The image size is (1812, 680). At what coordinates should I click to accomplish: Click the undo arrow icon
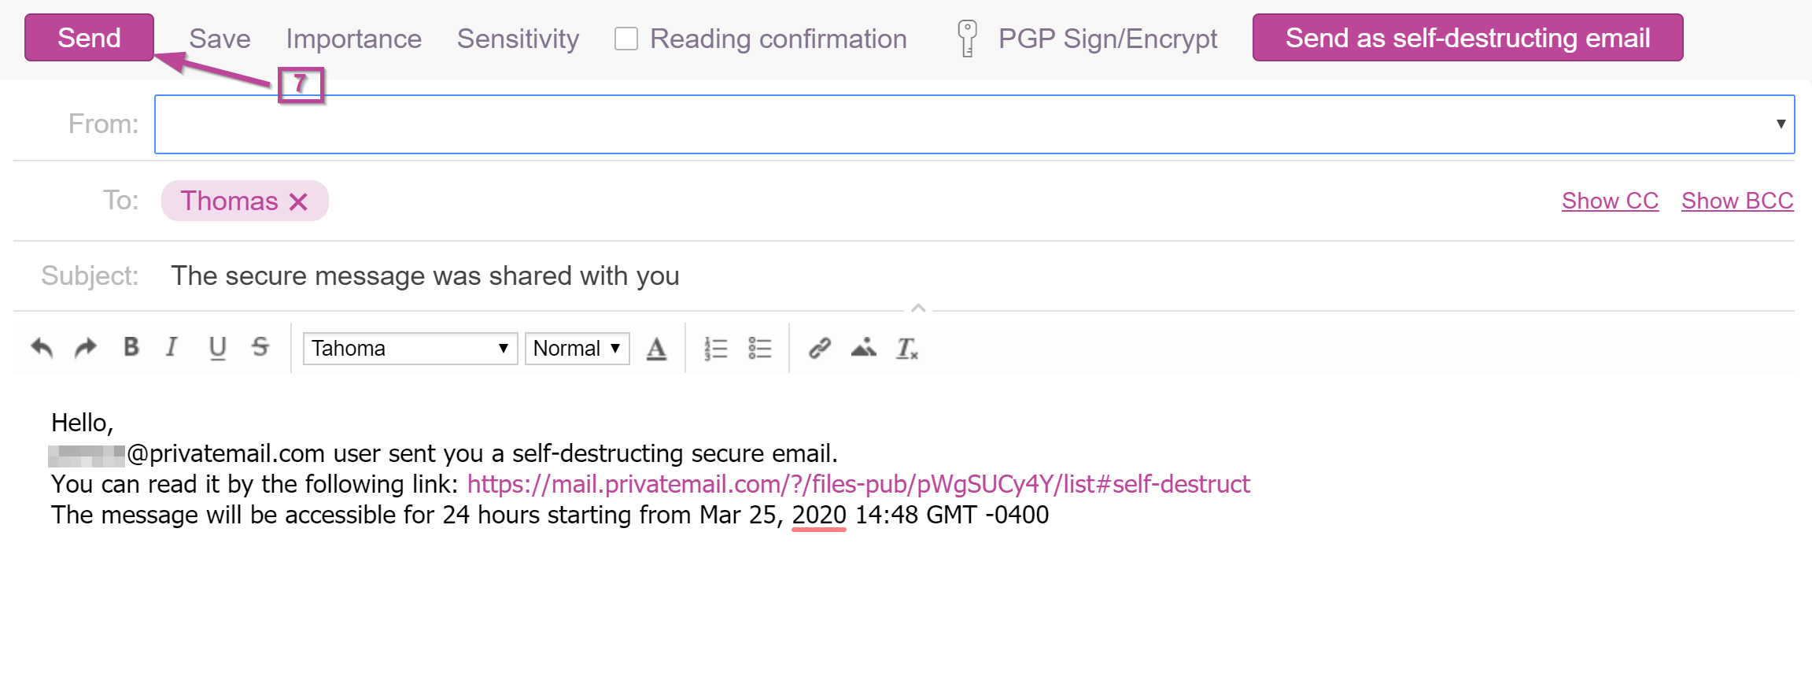42,348
